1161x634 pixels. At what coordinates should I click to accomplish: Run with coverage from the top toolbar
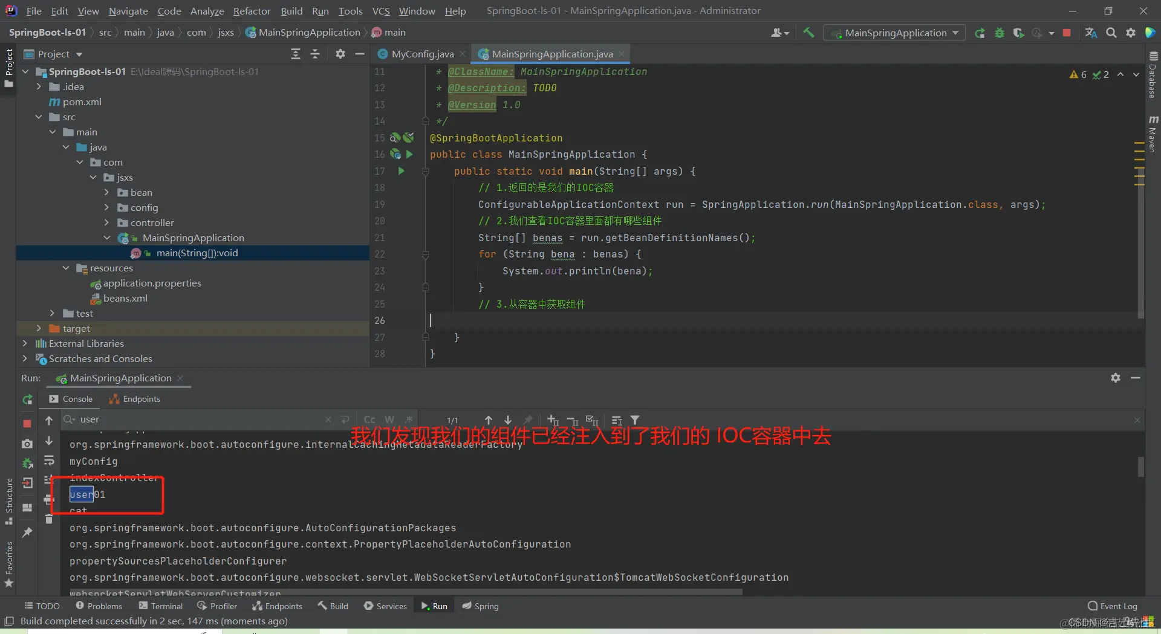click(x=1018, y=33)
